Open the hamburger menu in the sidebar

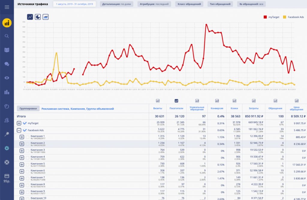7,7
